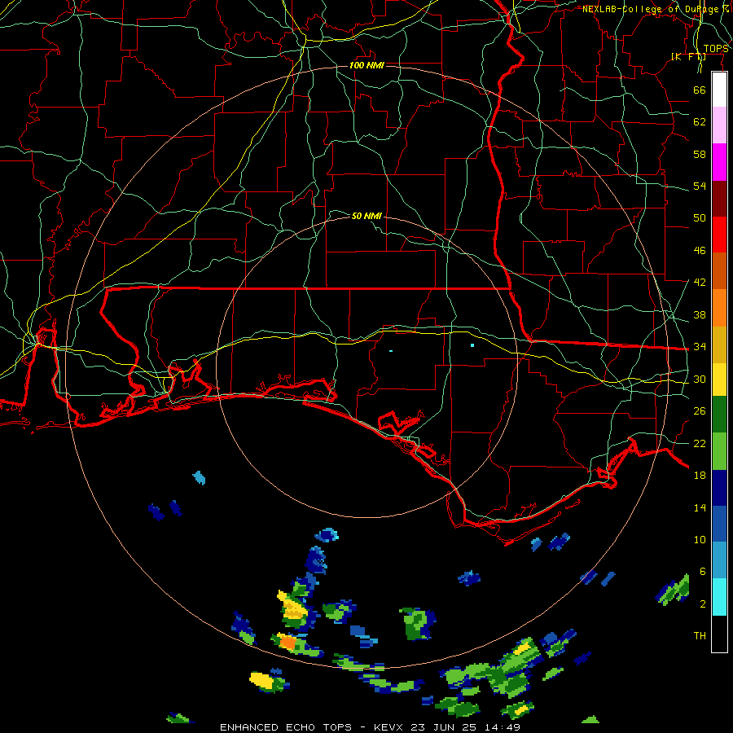Click the '34' legend value
The height and width of the screenshot is (733, 733).
pyautogui.click(x=700, y=346)
